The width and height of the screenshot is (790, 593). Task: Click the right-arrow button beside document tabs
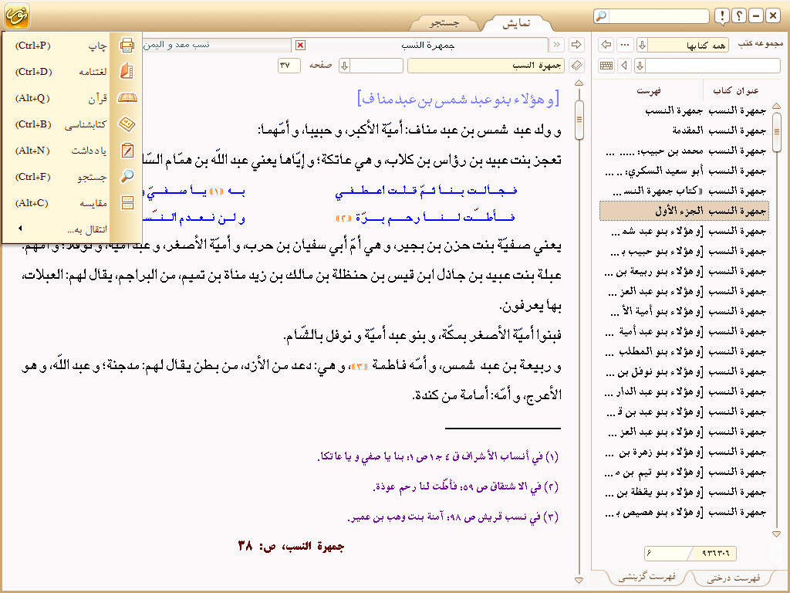click(576, 45)
